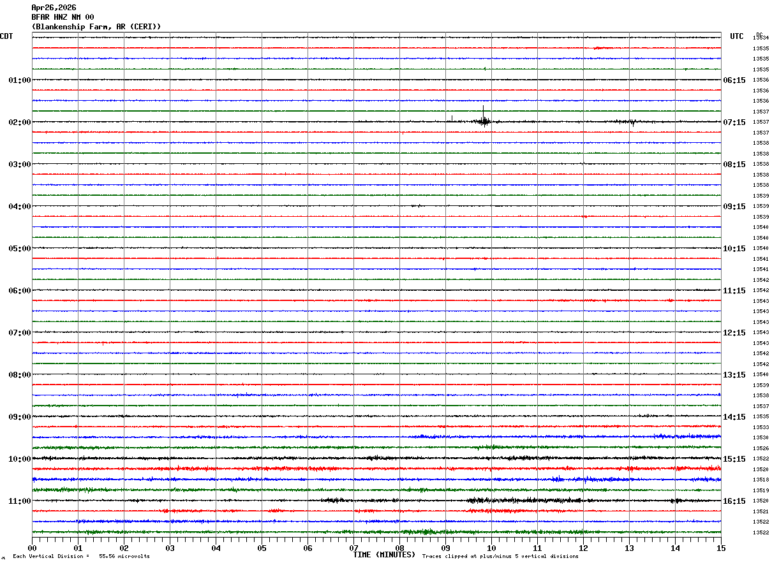The width and height of the screenshot is (772, 565).
Task: Click minute 13 on the time axis
Action: point(629,548)
